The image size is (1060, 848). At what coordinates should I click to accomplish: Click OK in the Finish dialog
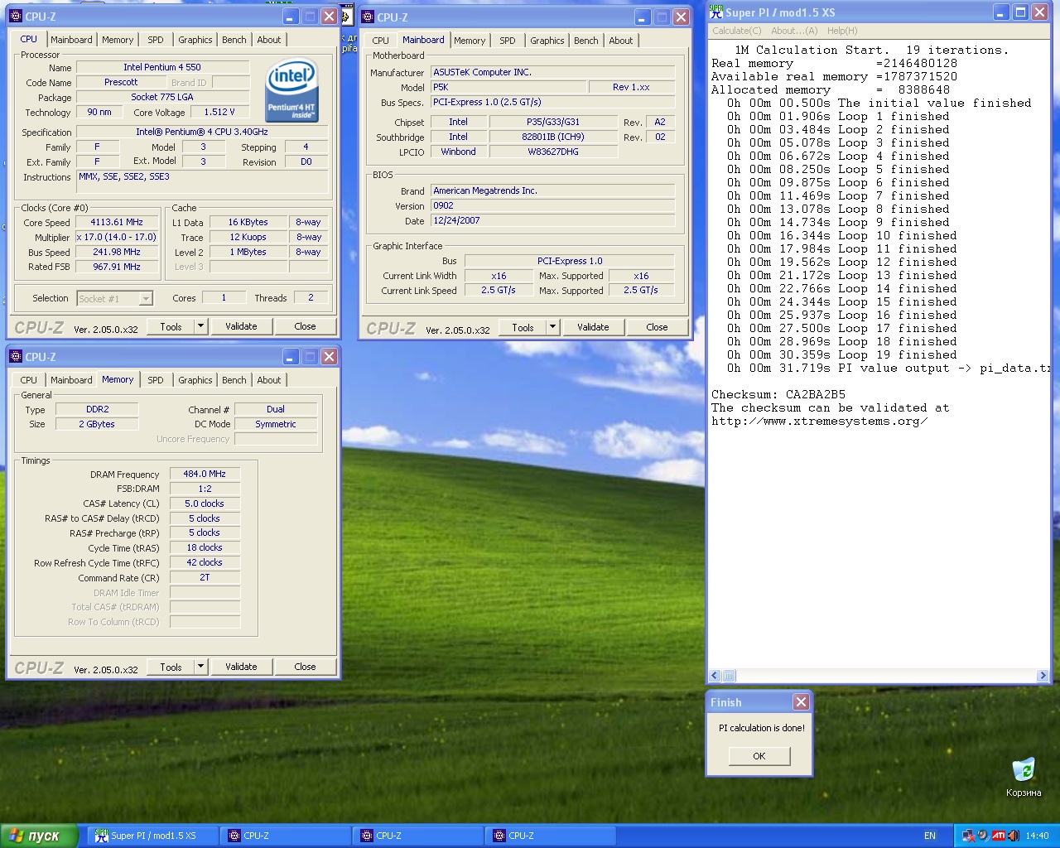coord(759,756)
